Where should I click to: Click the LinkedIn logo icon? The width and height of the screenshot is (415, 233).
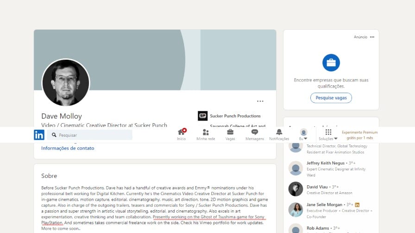point(39,135)
